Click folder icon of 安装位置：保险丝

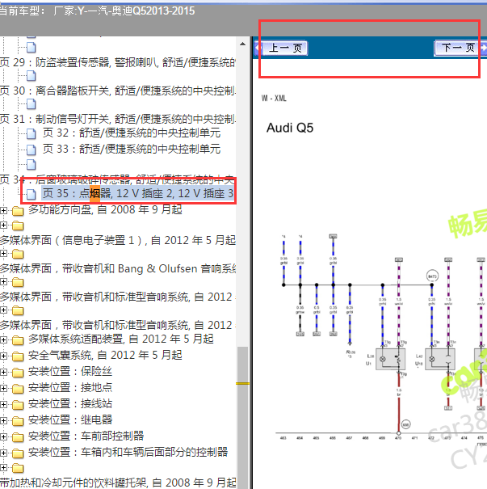click(18, 373)
